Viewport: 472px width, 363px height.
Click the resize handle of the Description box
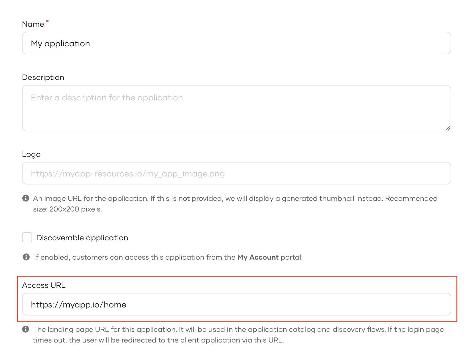pos(448,128)
